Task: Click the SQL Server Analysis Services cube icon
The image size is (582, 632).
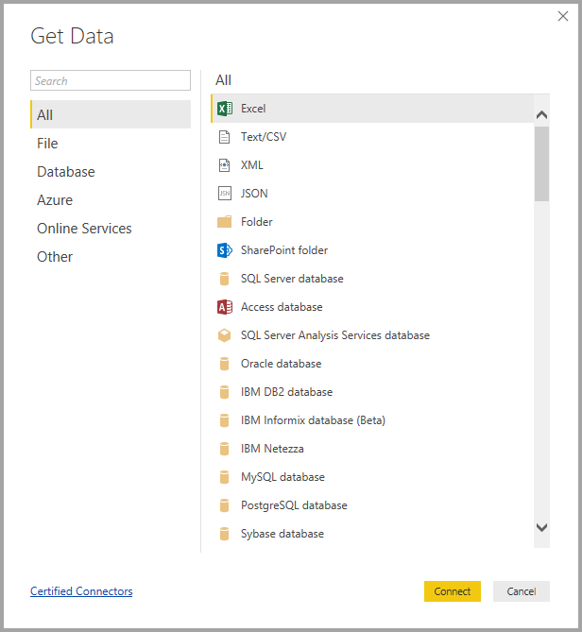Action: coord(225,335)
